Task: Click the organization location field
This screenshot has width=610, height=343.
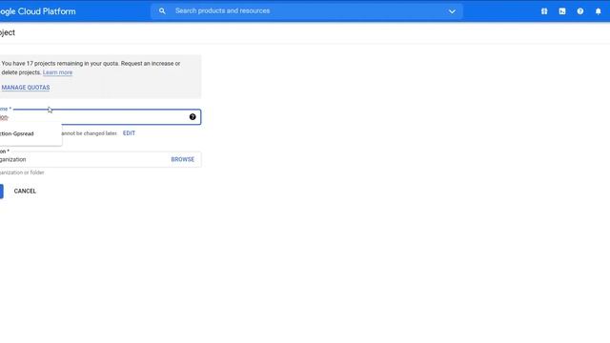Action: coord(100,159)
